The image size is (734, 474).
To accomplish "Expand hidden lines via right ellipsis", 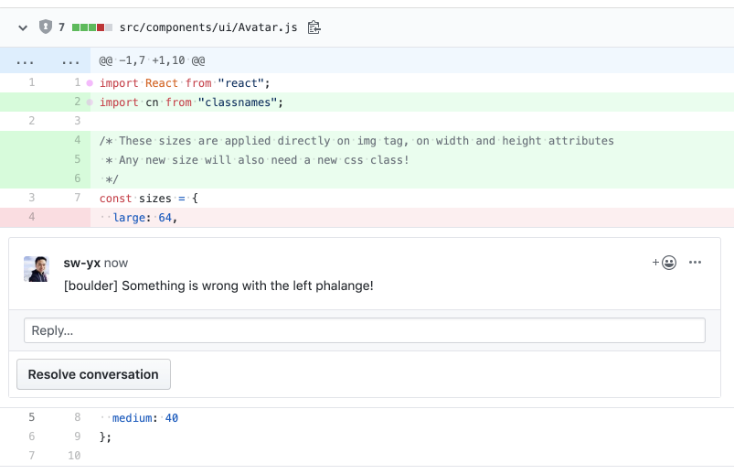I will (70, 61).
